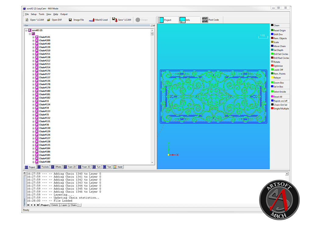The width and height of the screenshot is (312, 234).
Task: Open a DXF file from toolbar
Action: click(49, 20)
